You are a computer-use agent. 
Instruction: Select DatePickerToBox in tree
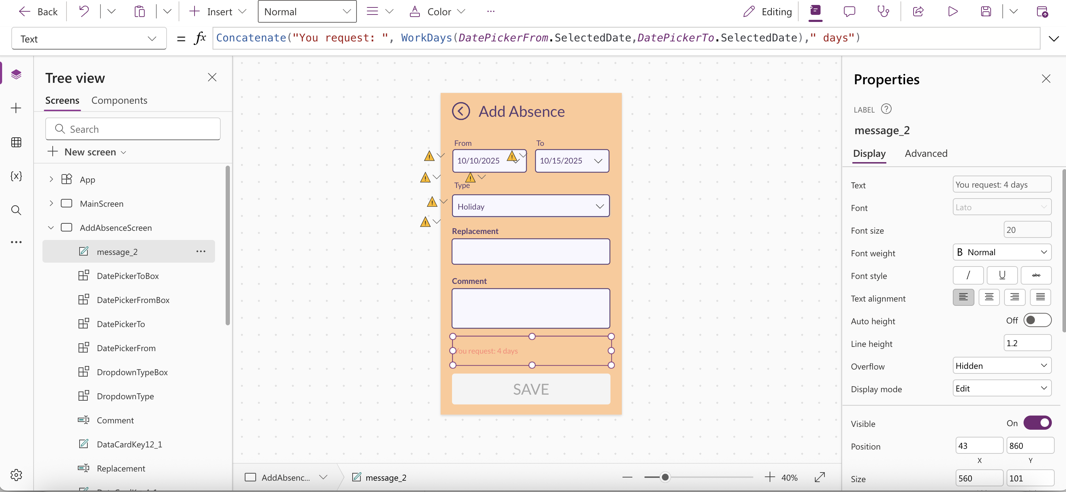point(128,276)
